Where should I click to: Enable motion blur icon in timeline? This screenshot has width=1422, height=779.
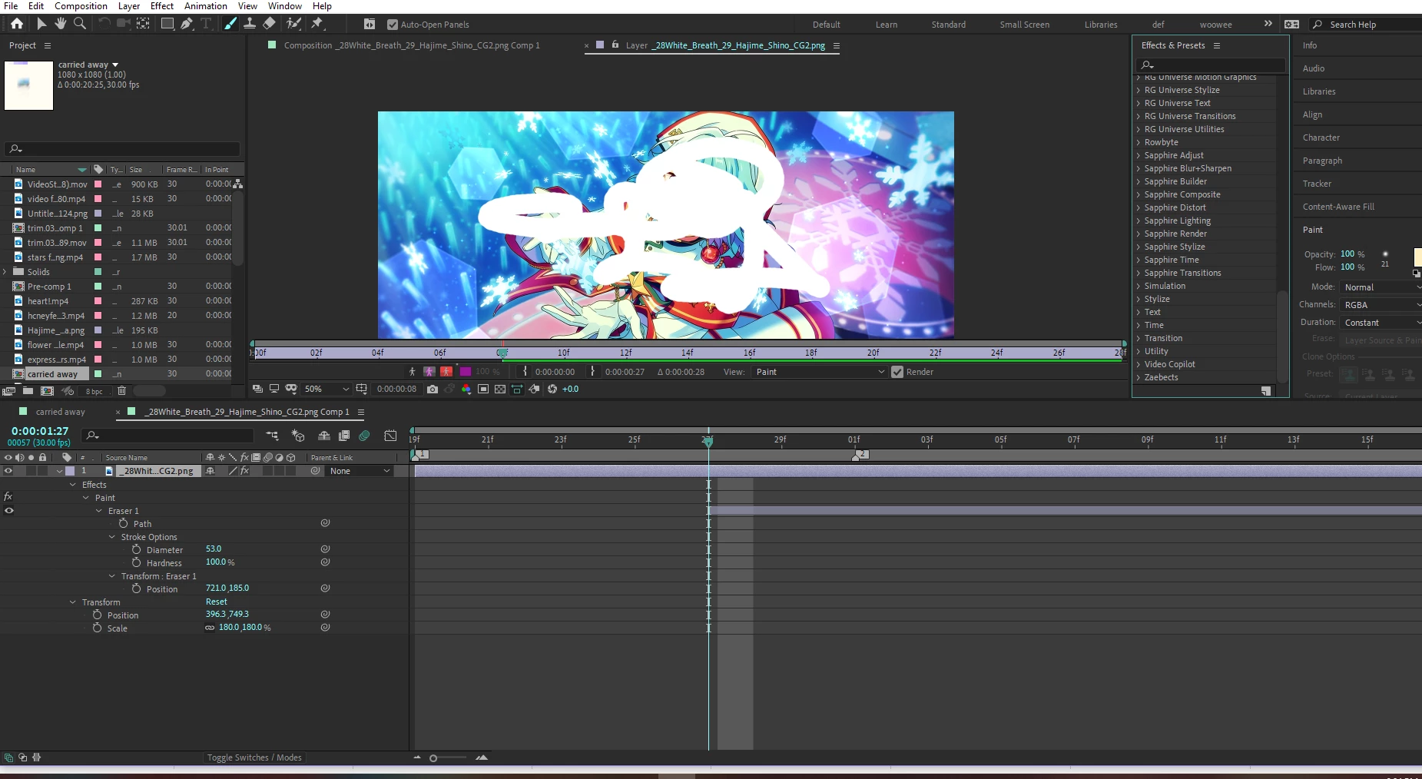364,436
